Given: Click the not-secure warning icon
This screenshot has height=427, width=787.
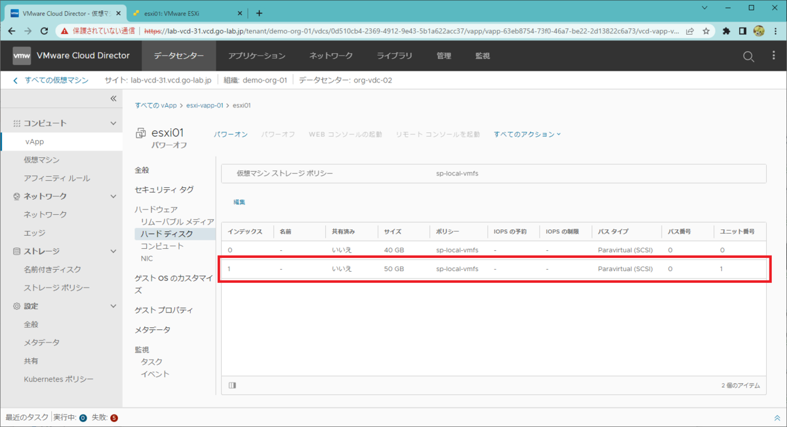Looking at the screenshot, I should click(x=65, y=31).
